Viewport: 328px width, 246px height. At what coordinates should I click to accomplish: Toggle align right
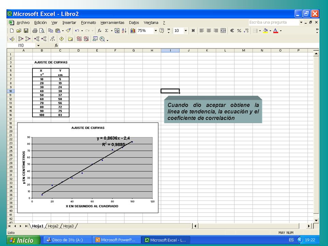click(x=216, y=31)
